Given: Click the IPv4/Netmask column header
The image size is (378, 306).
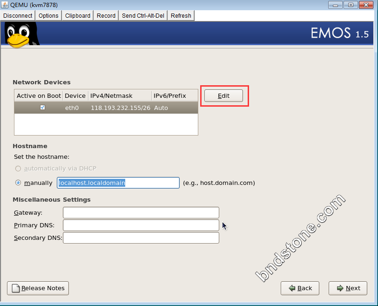Looking at the screenshot, I should pos(120,96).
